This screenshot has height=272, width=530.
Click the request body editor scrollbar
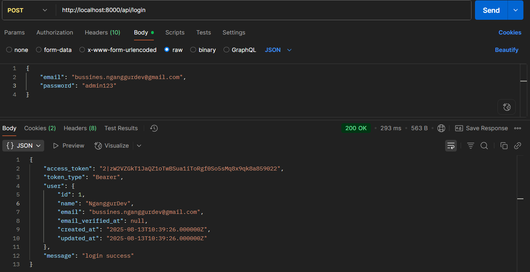coord(523,90)
